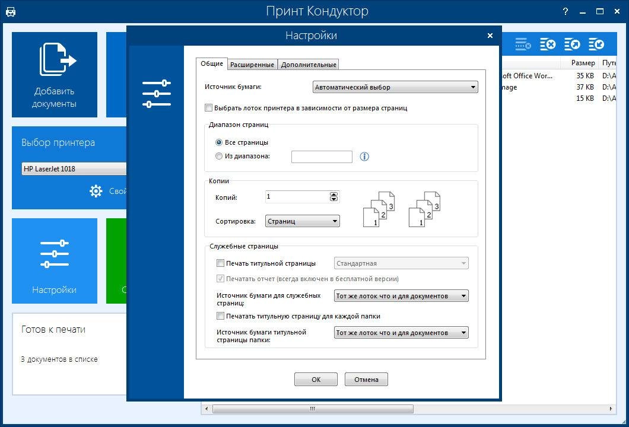
Task: Enable Печать титульной страницы checkbox
Action: [220, 263]
